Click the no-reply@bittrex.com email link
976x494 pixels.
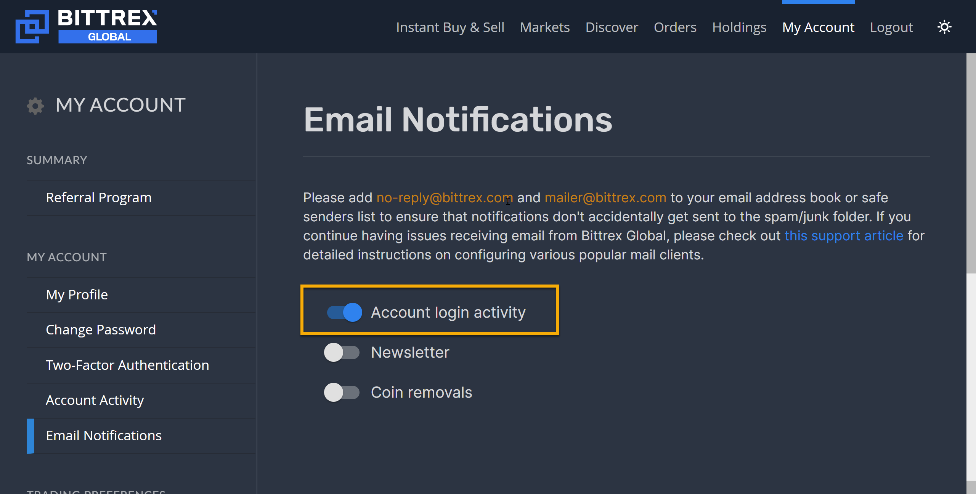(x=445, y=198)
